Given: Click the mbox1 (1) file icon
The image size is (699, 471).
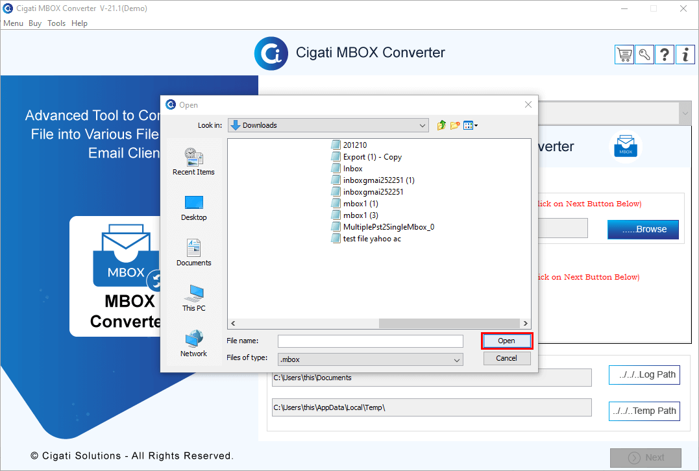Looking at the screenshot, I should 336,203.
